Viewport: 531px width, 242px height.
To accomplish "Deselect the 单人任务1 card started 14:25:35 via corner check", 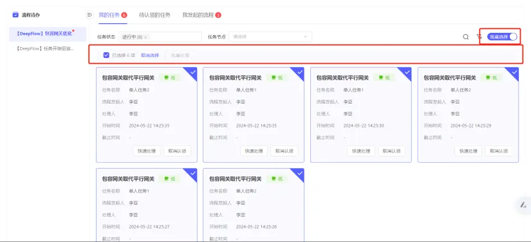I will coord(300,72).
